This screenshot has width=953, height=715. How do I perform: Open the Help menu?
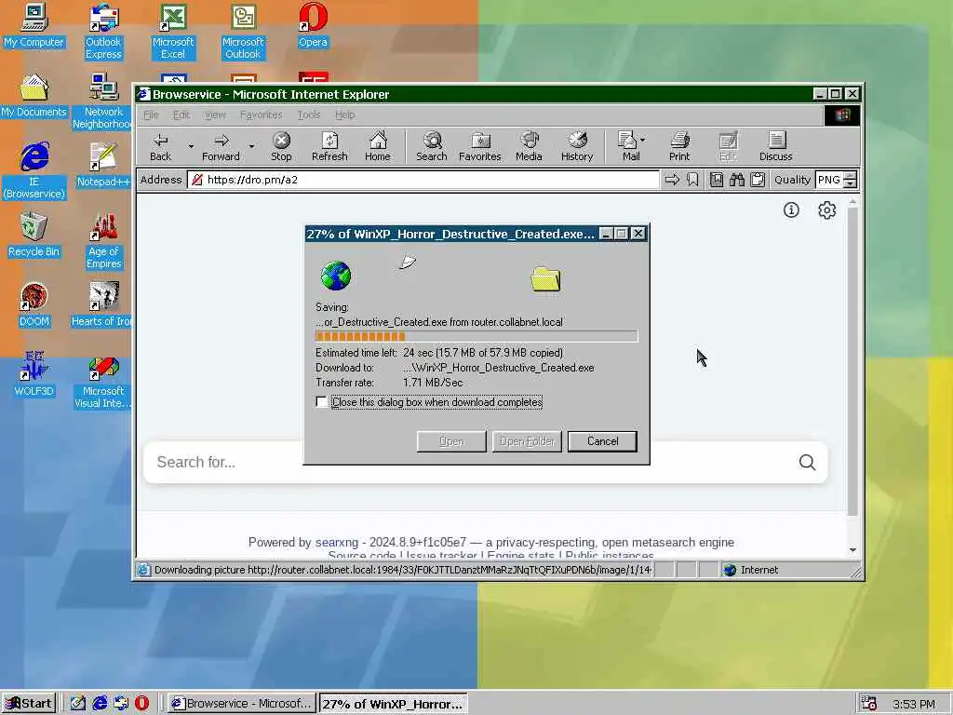pos(344,115)
